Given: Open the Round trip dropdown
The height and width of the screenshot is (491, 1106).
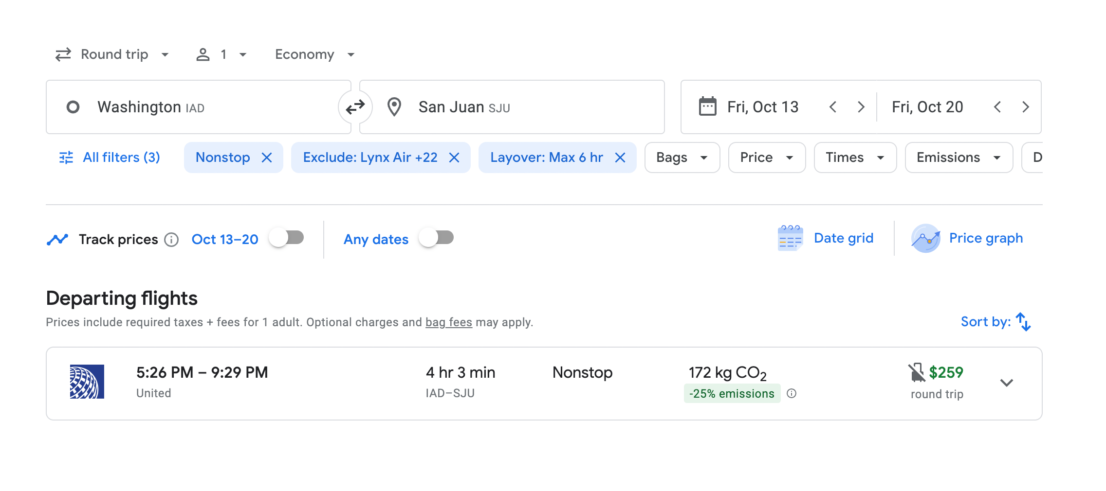Looking at the screenshot, I should [x=112, y=54].
